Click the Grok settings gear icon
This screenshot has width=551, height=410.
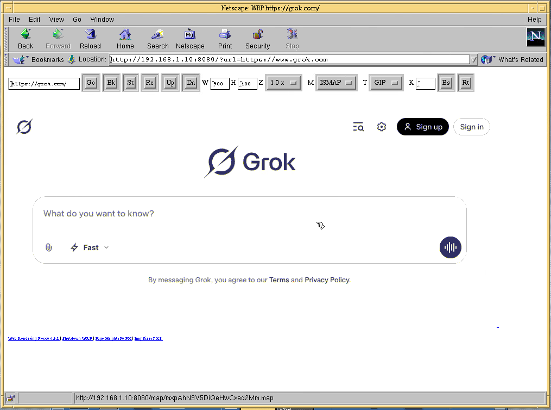pos(382,127)
